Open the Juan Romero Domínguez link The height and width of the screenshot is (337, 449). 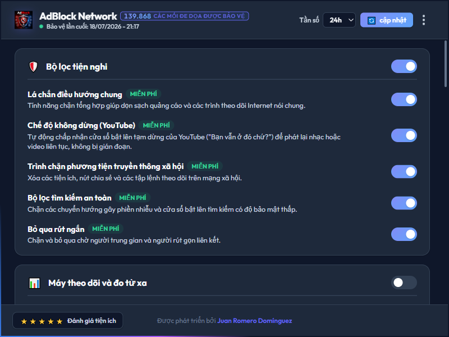point(255,321)
